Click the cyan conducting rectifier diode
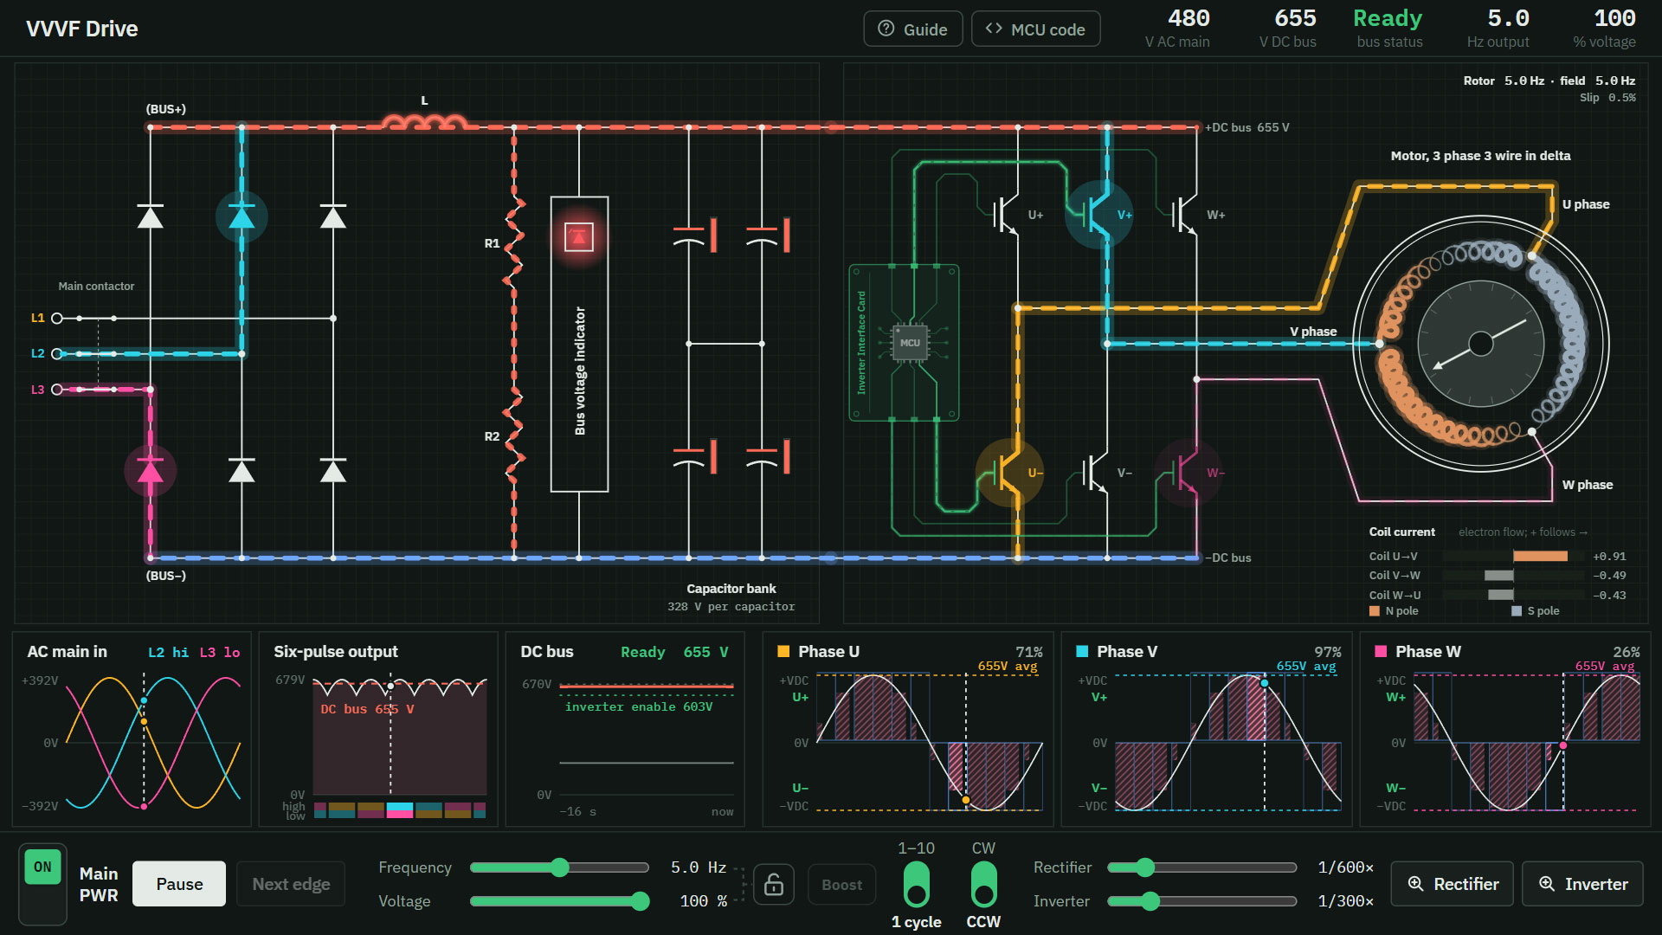 click(x=242, y=216)
